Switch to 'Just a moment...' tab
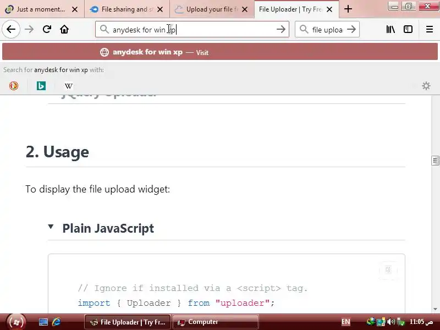This screenshot has height=330, width=440. pyautogui.click(x=42, y=9)
